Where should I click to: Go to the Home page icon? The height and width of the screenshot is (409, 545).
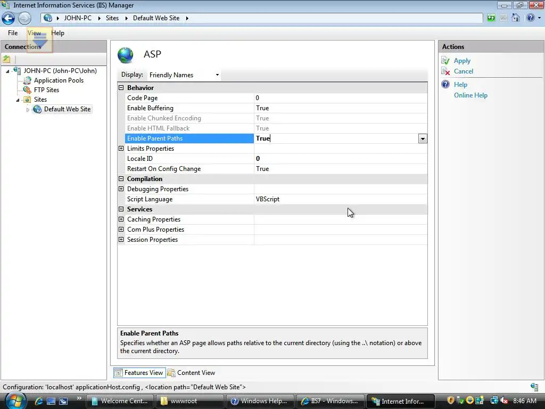(x=515, y=18)
